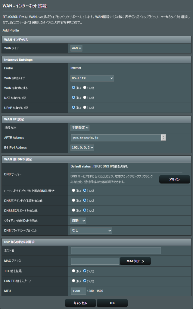Open the DNS プライバシープロトコル dropdown

91,231
